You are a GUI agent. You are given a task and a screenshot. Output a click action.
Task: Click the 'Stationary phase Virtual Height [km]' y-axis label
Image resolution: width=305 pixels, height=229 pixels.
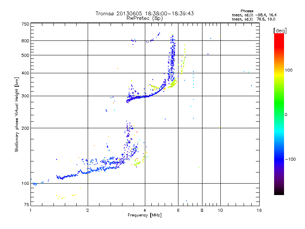coord(17,115)
